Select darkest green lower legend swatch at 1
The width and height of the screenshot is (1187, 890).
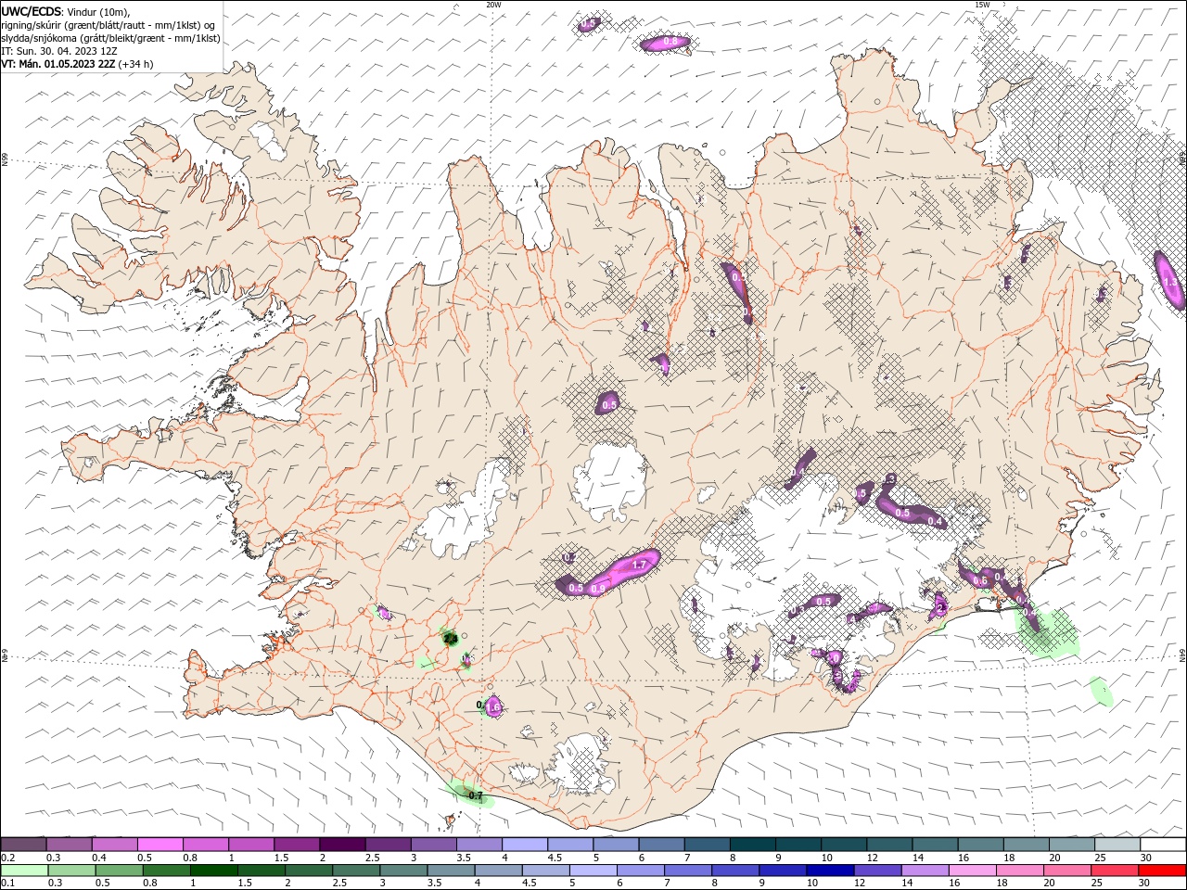[213, 871]
